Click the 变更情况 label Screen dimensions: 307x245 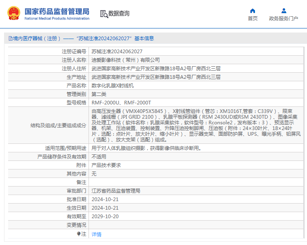pos(76,225)
